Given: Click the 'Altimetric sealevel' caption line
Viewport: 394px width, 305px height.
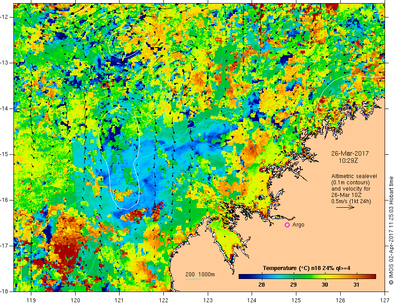Looking at the screenshot, I should (x=354, y=176).
